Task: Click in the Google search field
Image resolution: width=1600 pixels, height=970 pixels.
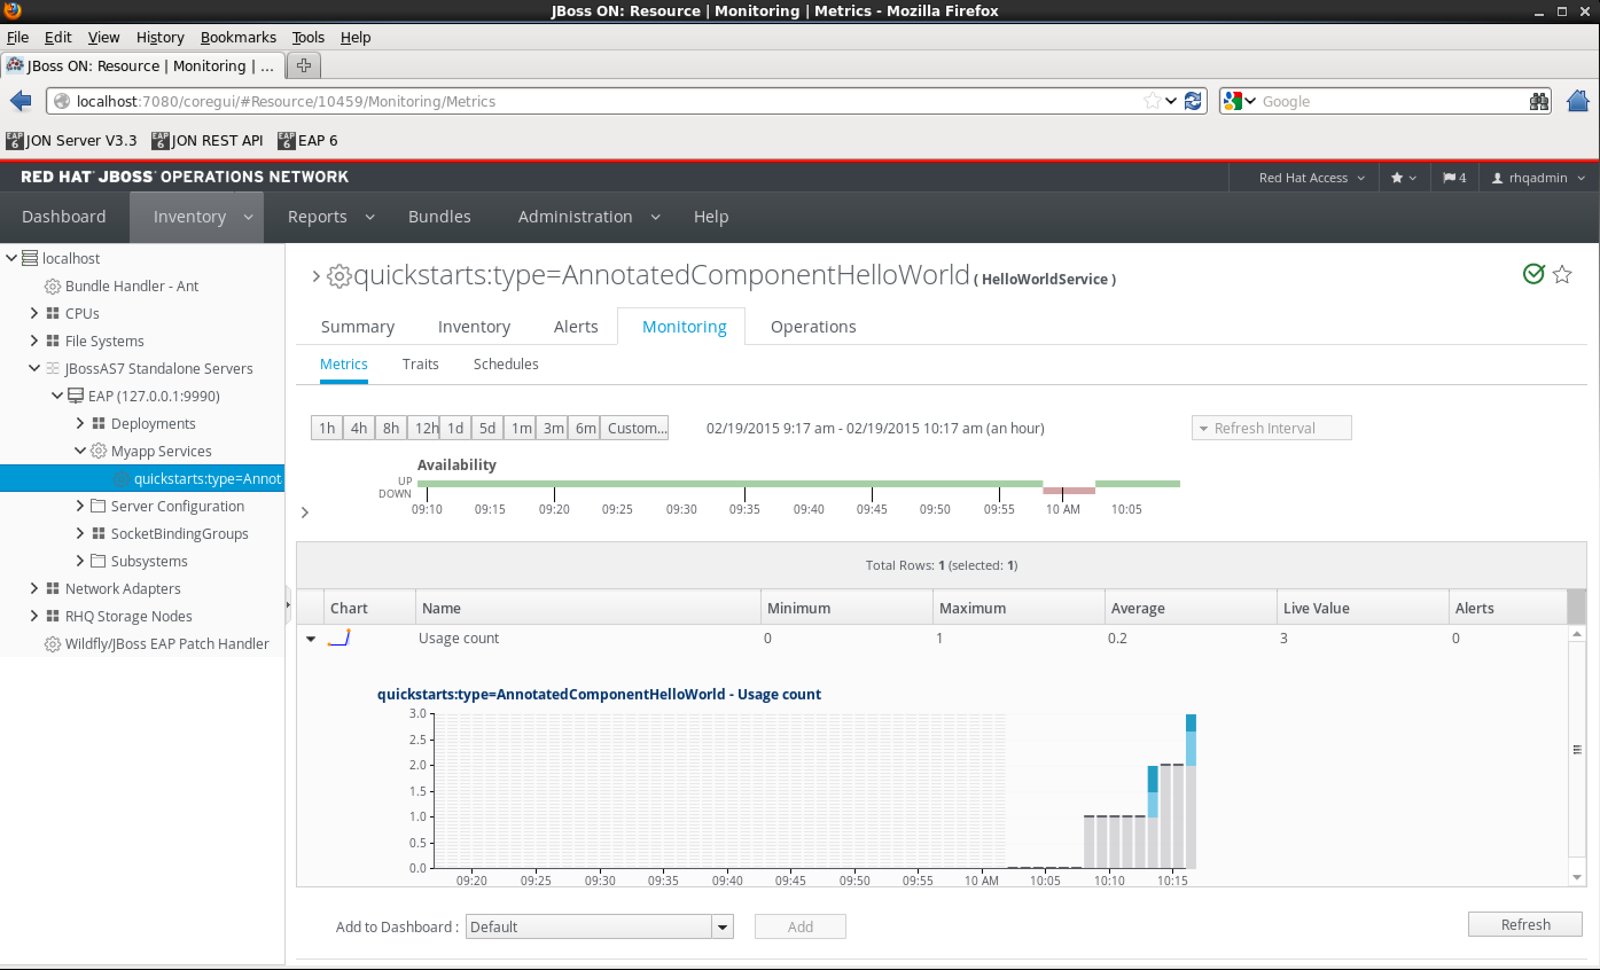Action: (x=1390, y=101)
